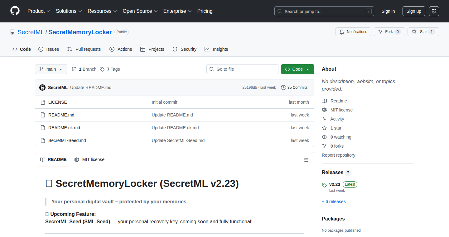This screenshot has height=237, width=449.
Task: View the 1 Branch link
Action: (84, 69)
